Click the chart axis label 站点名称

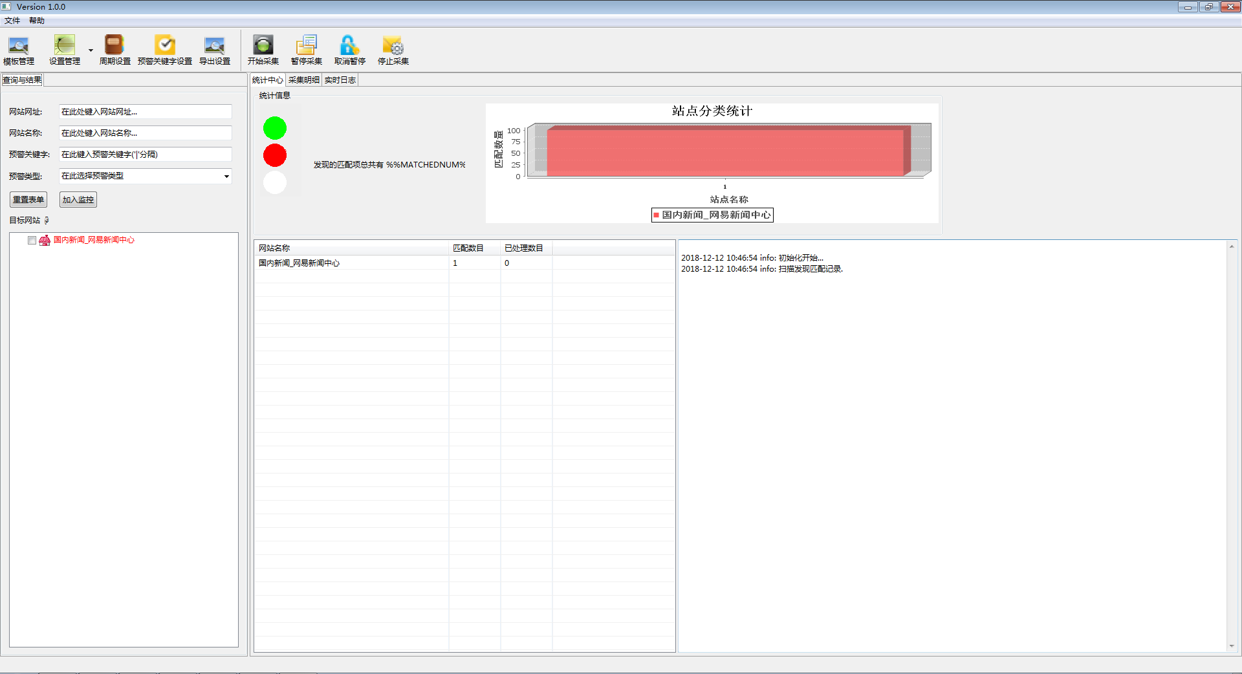729,200
